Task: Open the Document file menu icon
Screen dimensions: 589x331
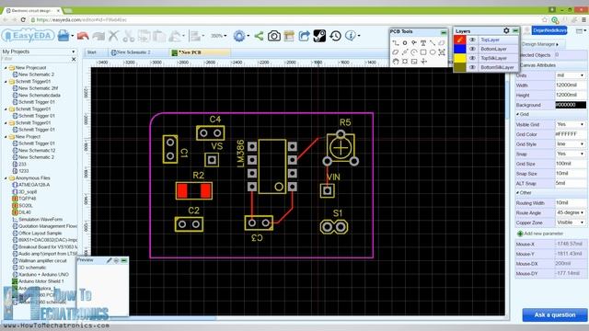Action: click(x=64, y=36)
